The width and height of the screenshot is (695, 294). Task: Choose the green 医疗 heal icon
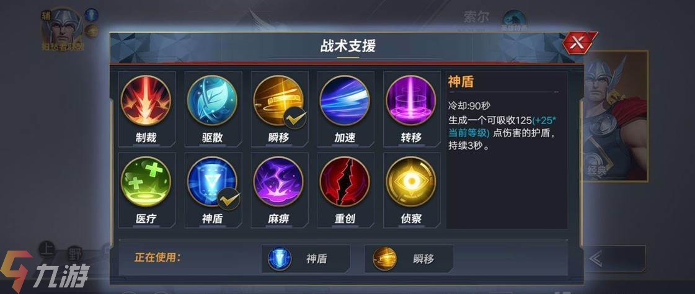(x=146, y=182)
